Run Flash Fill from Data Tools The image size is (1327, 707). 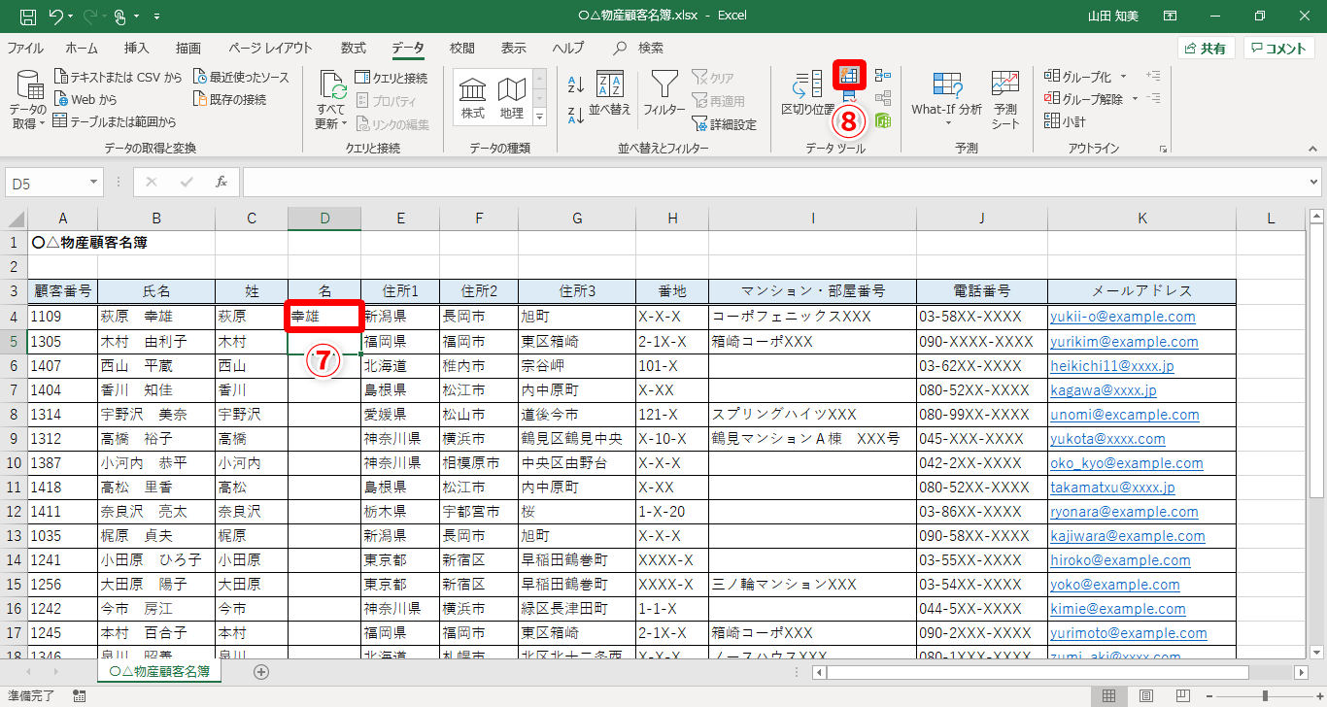pyautogui.click(x=850, y=75)
